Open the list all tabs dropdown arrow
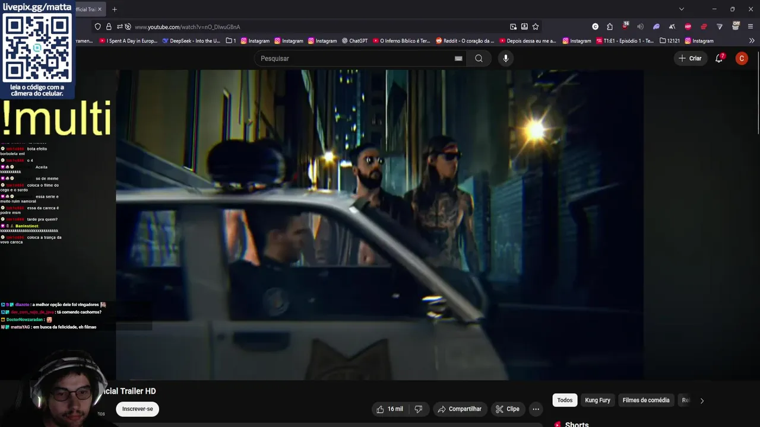The height and width of the screenshot is (427, 760). 682,9
